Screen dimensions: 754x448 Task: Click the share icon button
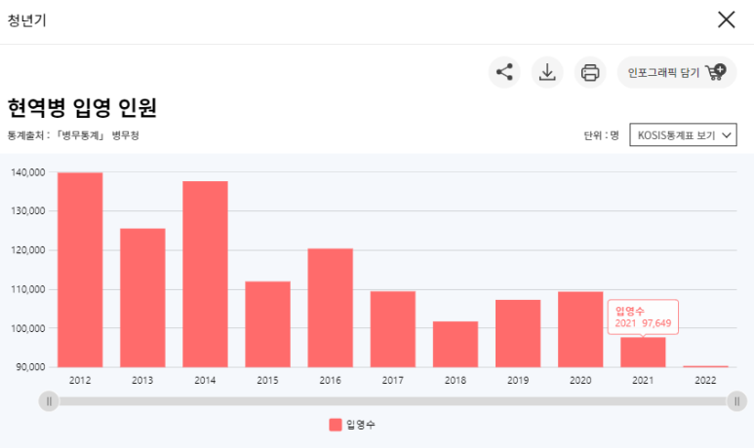(x=504, y=72)
